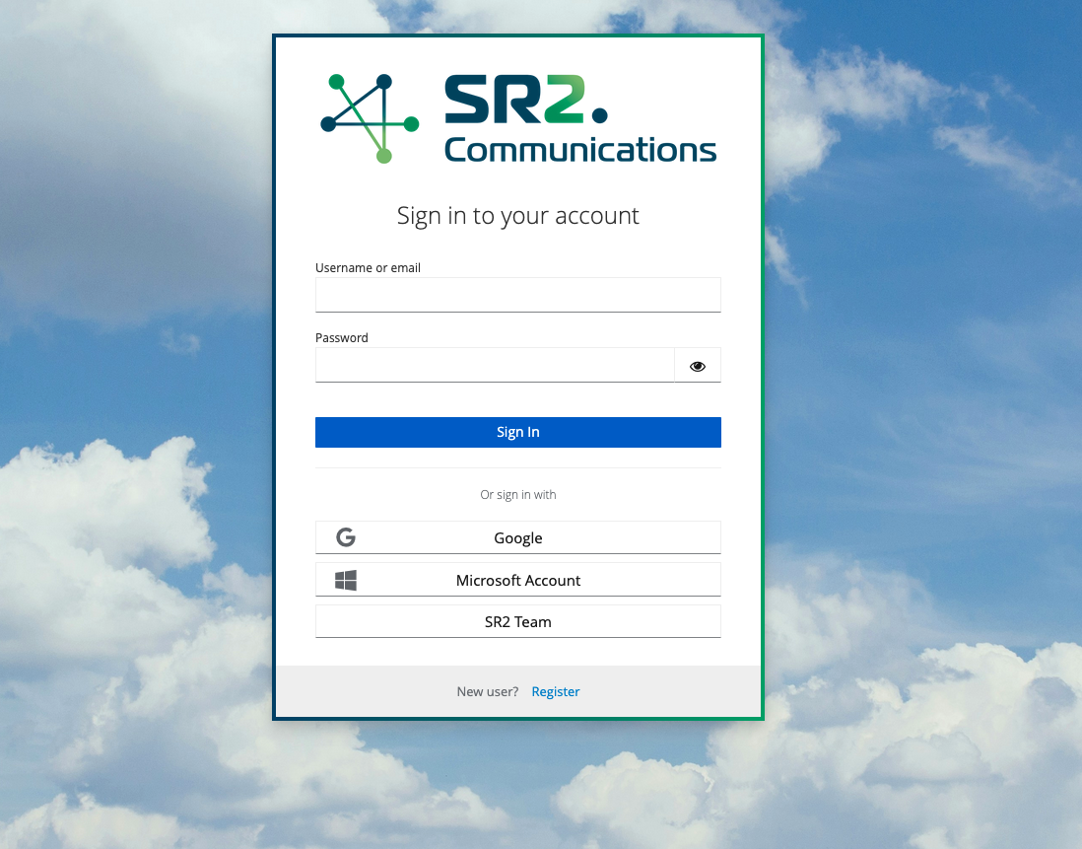Click the Password label
This screenshot has width=1082, height=849.
(x=342, y=337)
